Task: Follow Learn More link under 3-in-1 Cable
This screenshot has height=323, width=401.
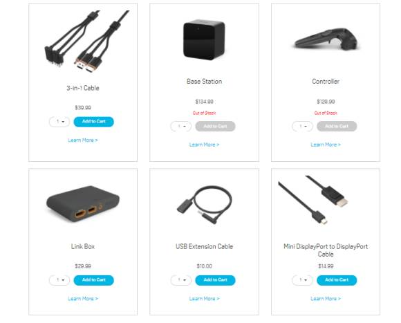Action: 83,140
